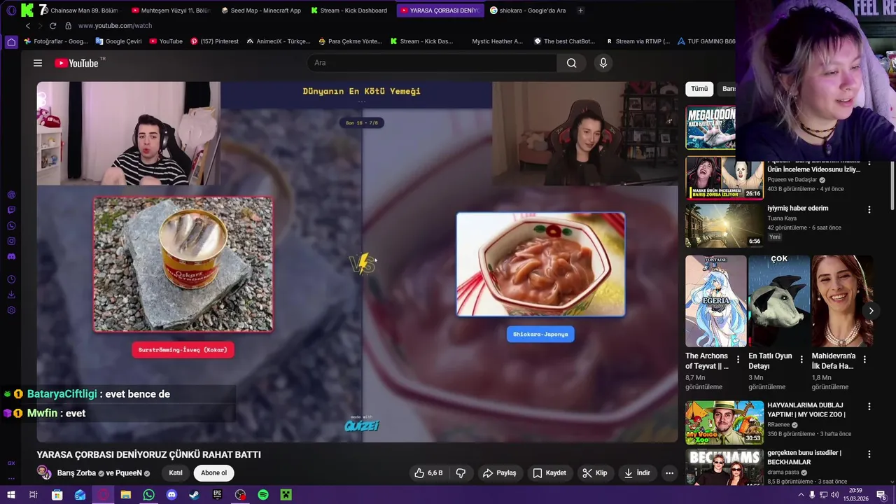
Task: Open the Opera GX home sidebar icon
Action: pyautogui.click(x=11, y=42)
